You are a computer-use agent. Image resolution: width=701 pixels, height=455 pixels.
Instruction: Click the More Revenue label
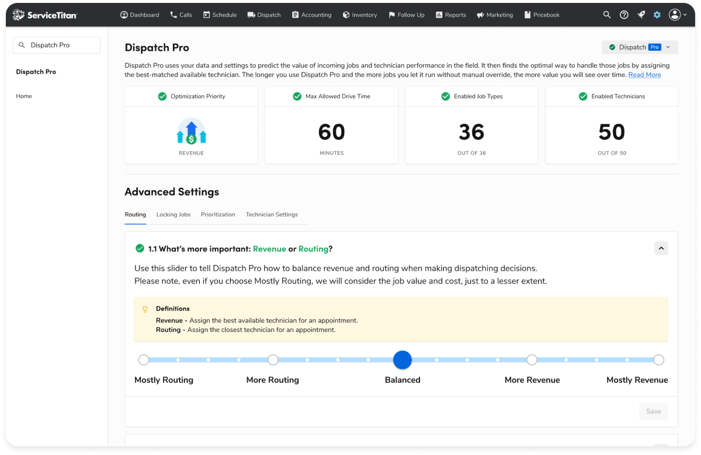[x=532, y=380]
